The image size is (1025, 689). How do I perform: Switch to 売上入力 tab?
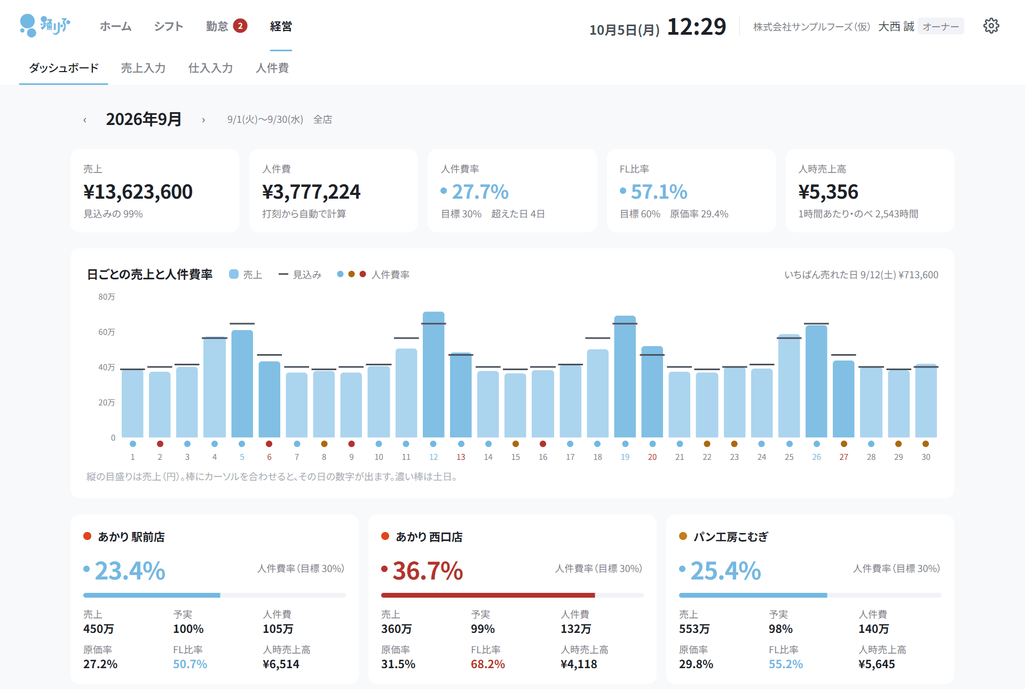[143, 68]
